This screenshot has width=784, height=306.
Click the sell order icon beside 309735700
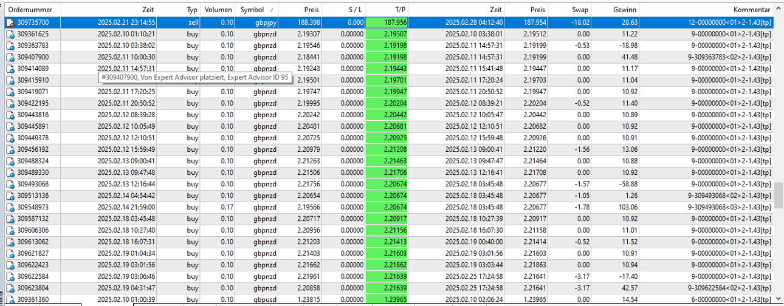click(x=10, y=22)
